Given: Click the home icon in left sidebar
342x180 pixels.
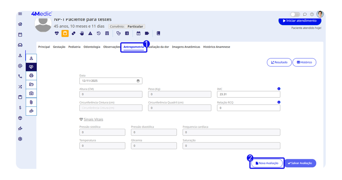Looking at the screenshot, I should click(x=20, y=24).
